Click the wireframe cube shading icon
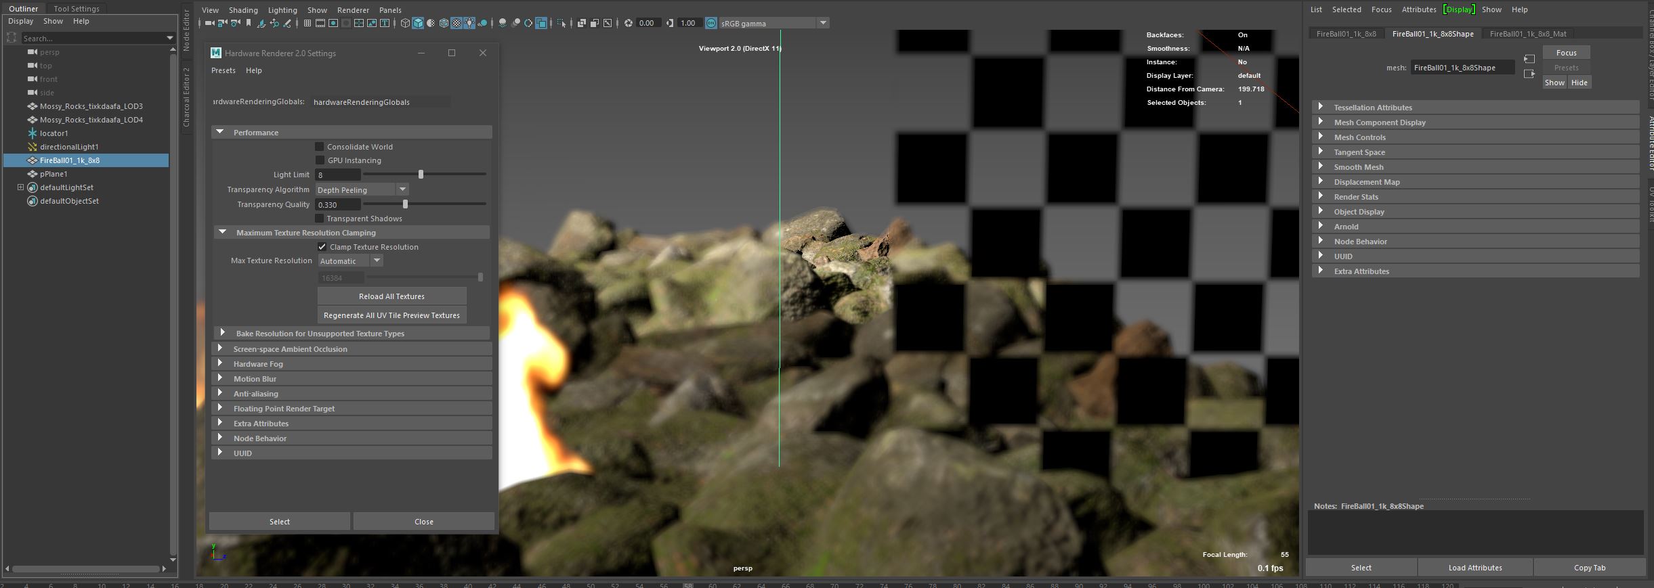The width and height of the screenshot is (1654, 588). tap(405, 23)
